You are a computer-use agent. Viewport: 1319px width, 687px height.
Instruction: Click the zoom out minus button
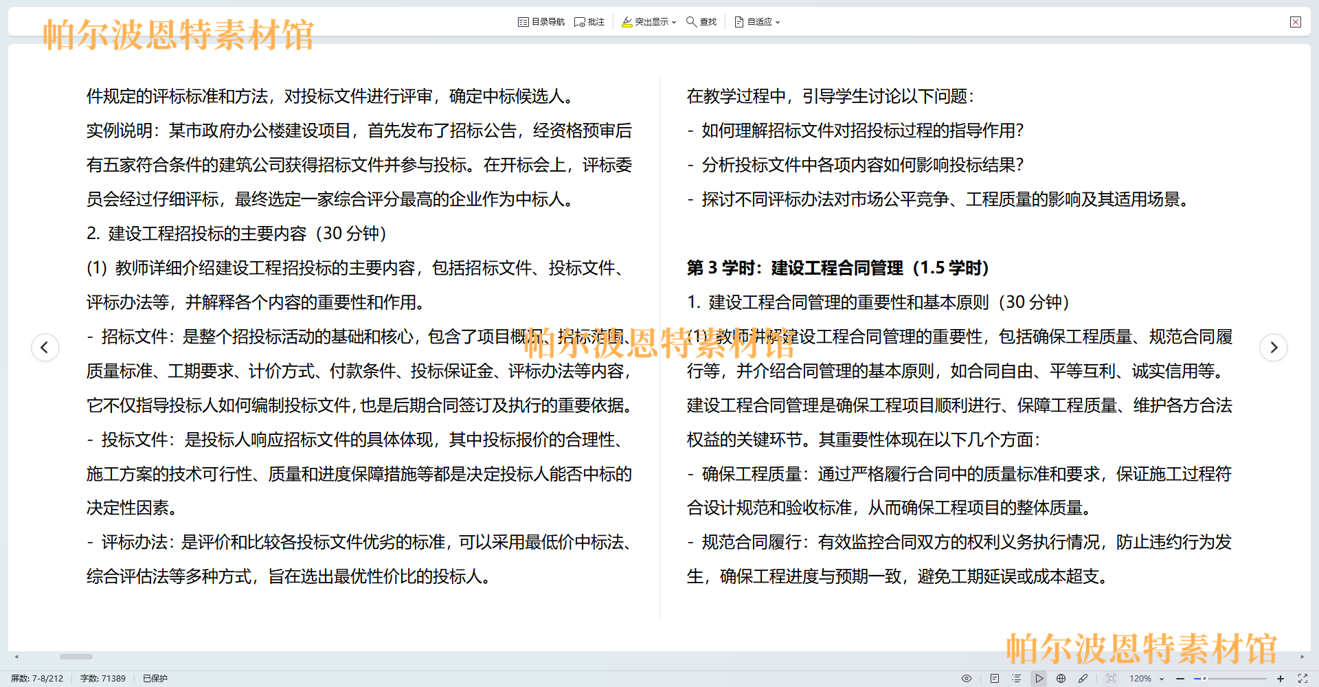pyautogui.click(x=1180, y=678)
